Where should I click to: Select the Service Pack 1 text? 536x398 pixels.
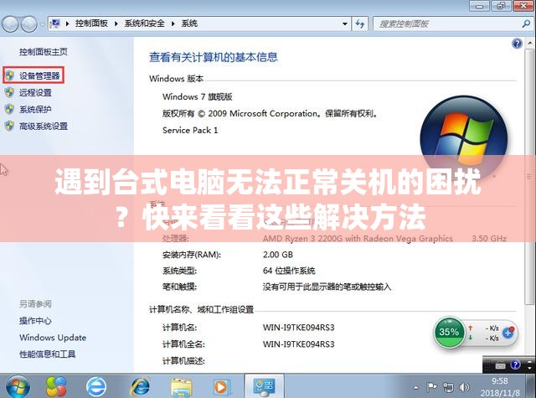(190, 130)
